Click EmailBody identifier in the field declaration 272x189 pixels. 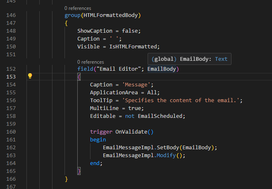pos(162,69)
